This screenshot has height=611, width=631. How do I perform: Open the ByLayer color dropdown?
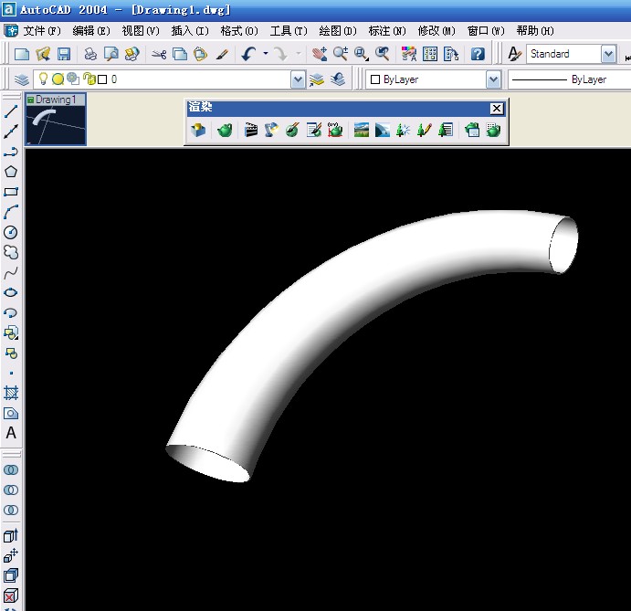[x=493, y=79]
